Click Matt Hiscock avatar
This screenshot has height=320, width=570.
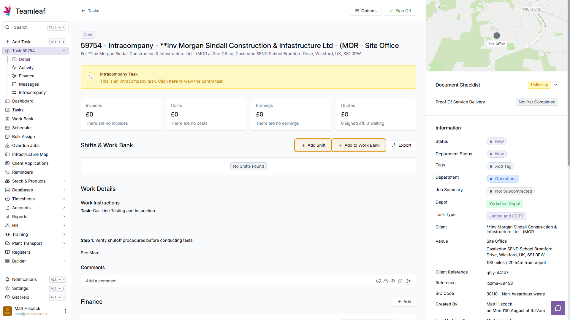tap(7, 311)
